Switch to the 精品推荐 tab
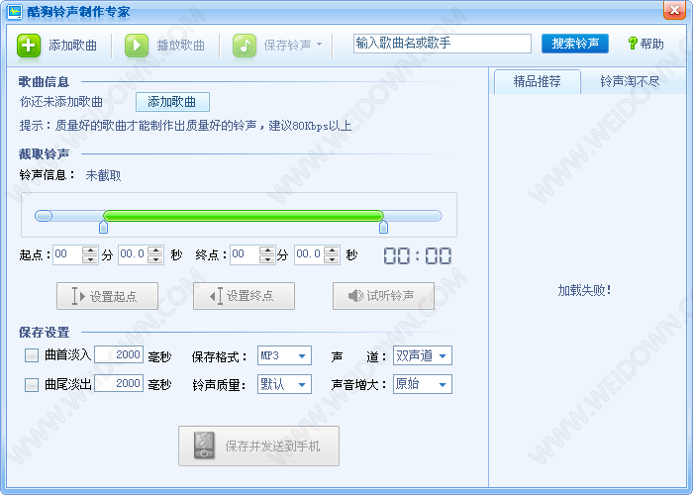 pyautogui.click(x=537, y=82)
